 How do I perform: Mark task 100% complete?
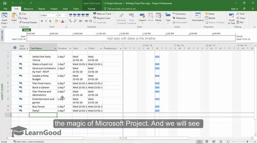point(87,15)
